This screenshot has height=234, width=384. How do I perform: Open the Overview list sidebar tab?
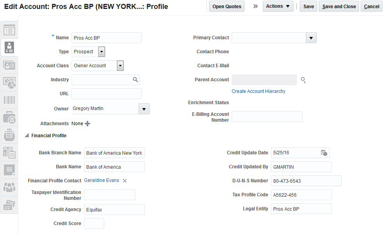pyautogui.click(x=9, y=30)
